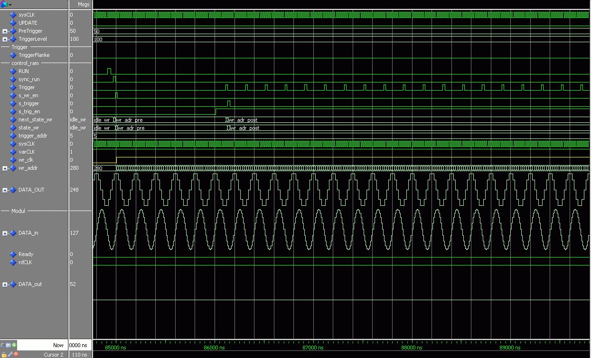Click the green Insert Cursor icon
Viewport: 591px width, 358px height.
tap(14, 345)
